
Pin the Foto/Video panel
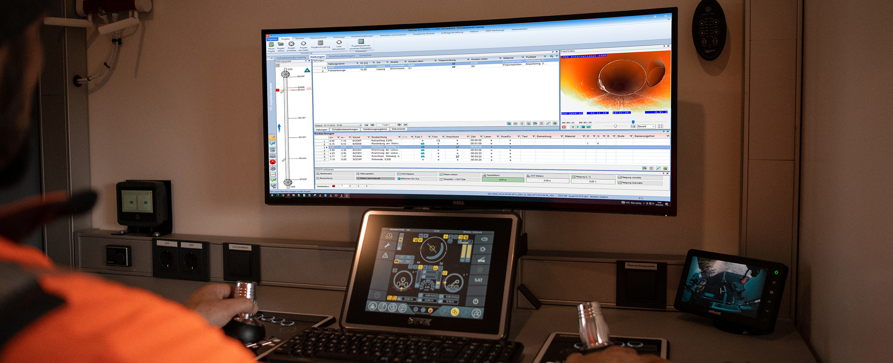pyautogui.click(x=665, y=46)
